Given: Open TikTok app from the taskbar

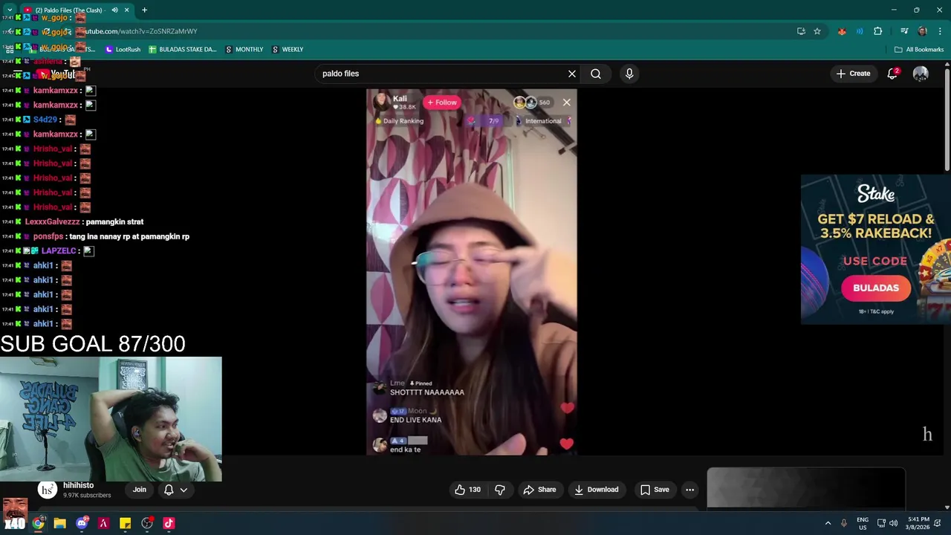Looking at the screenshot, I should [169, 523].
